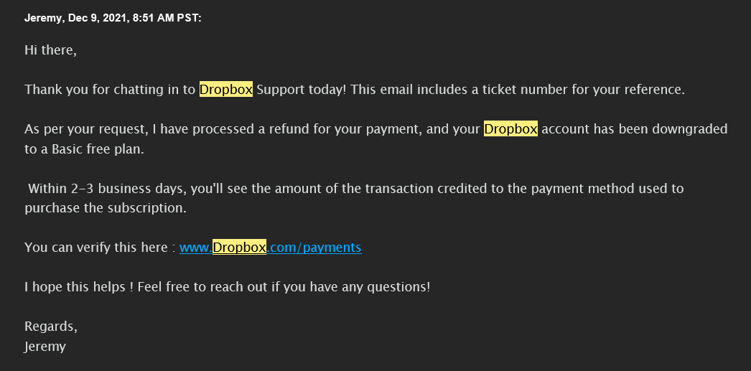Screen dimensions: 751x371
Task: Click the signature name "Jeremy" at the bottom
Action: [x=45, y=347]
